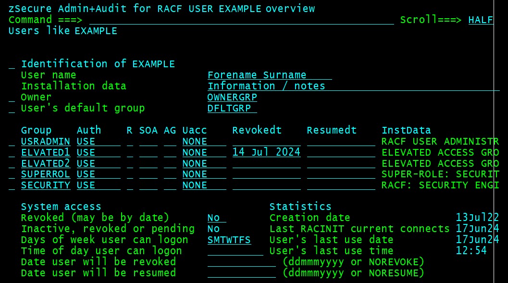Click the Auth USE field for SECURITY
Screen dimensions: 508x283
click(99, 185)
